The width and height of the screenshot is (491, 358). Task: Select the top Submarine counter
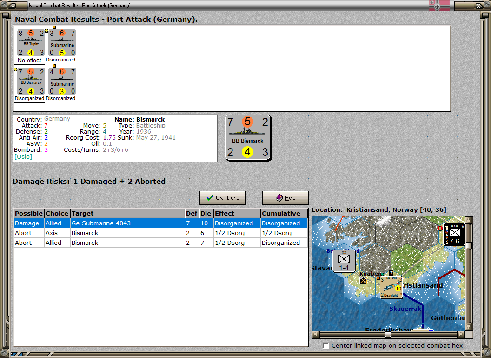tap(62, 43)
